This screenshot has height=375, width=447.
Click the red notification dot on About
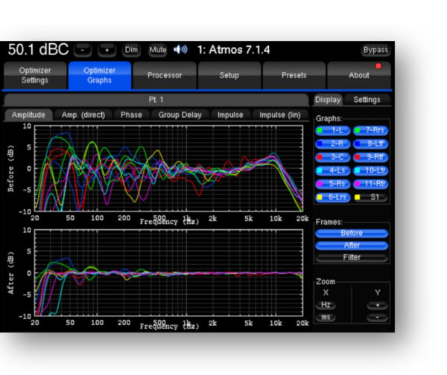tap(378, 66)
